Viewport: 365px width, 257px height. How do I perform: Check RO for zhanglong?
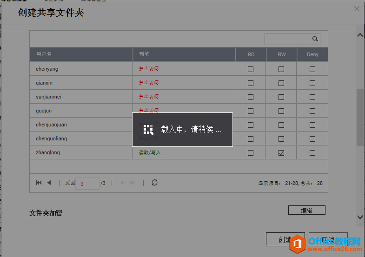pyautogui.click(x=251, y=153)
